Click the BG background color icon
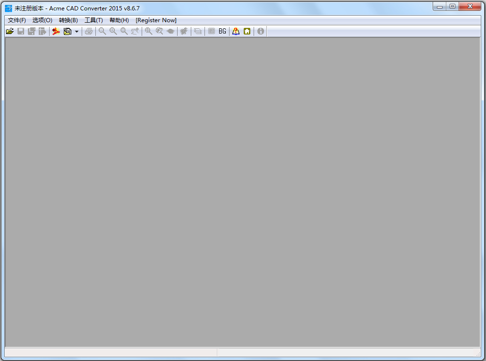The image size is (486, 361). click(x=222, y=31)
